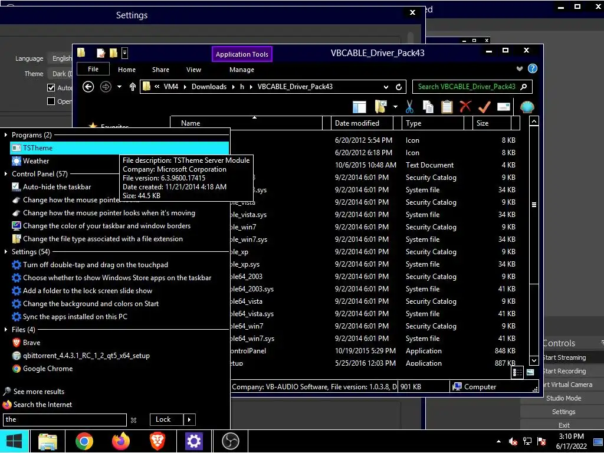Switch to details view icon
Screen dimensions: 604x453
(x=517, y=372)
